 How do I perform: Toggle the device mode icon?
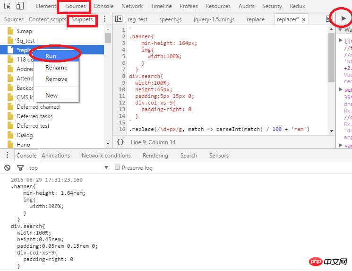[20, 6]
